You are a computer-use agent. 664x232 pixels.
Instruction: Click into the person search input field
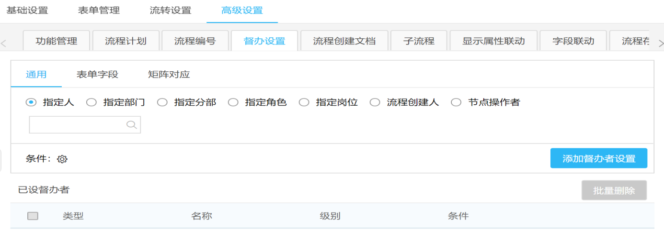77,125
